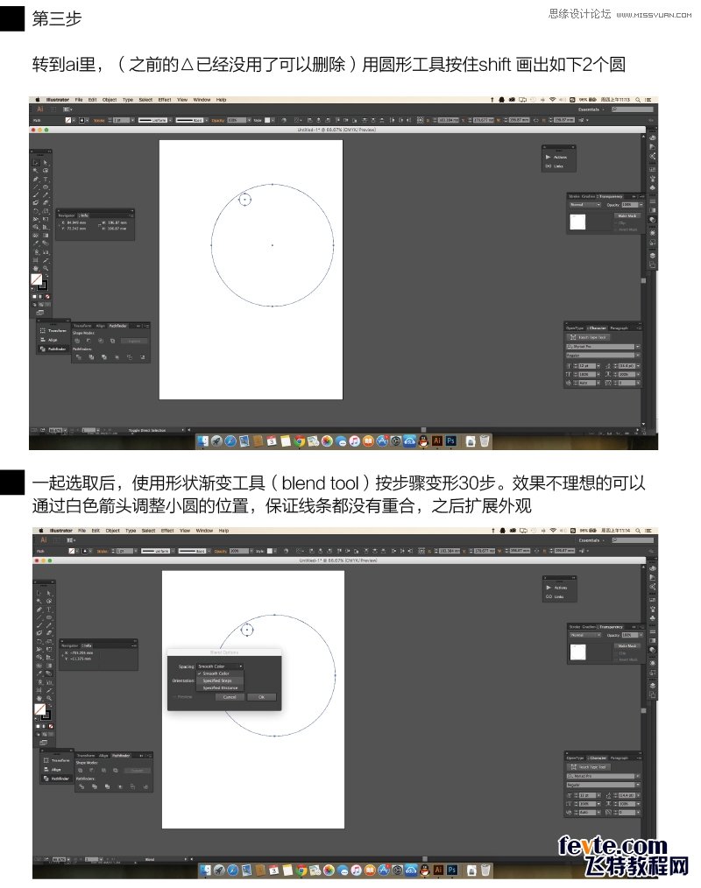
Task: Open Photoshop from the second screenshot's dock
Action: pyautogui.click(x=451, y=870)
